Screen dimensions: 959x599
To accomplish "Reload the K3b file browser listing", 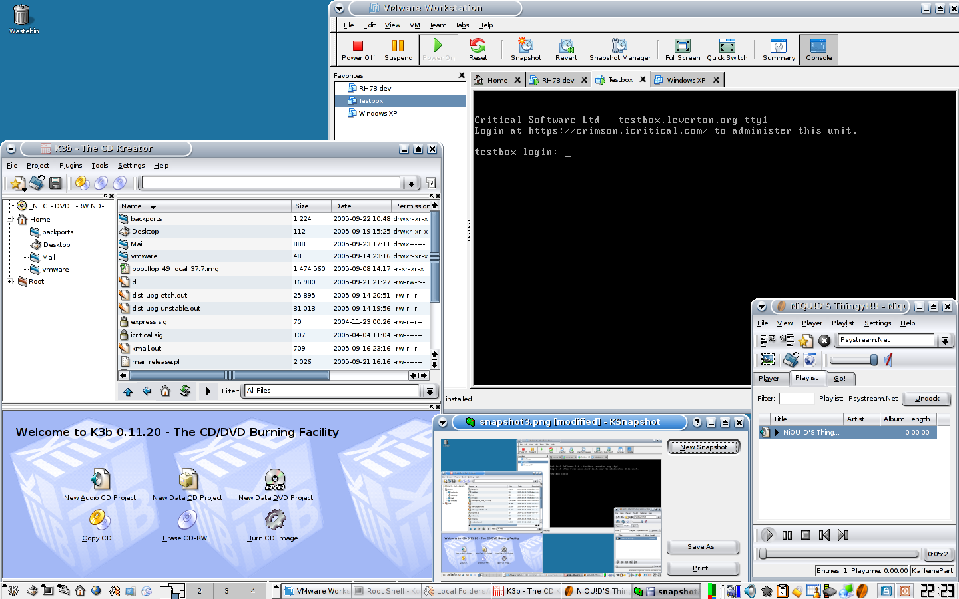I will point(185,391).
